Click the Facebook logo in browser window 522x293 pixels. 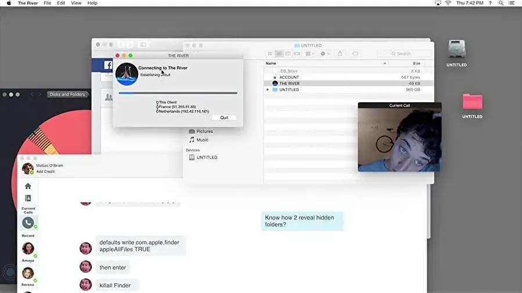108,65
